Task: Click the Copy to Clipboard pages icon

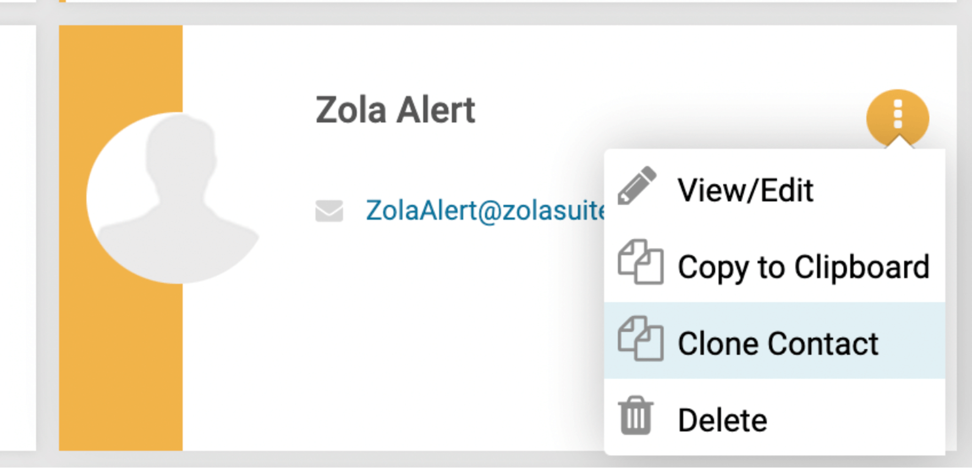Action: tap(640, 262)
